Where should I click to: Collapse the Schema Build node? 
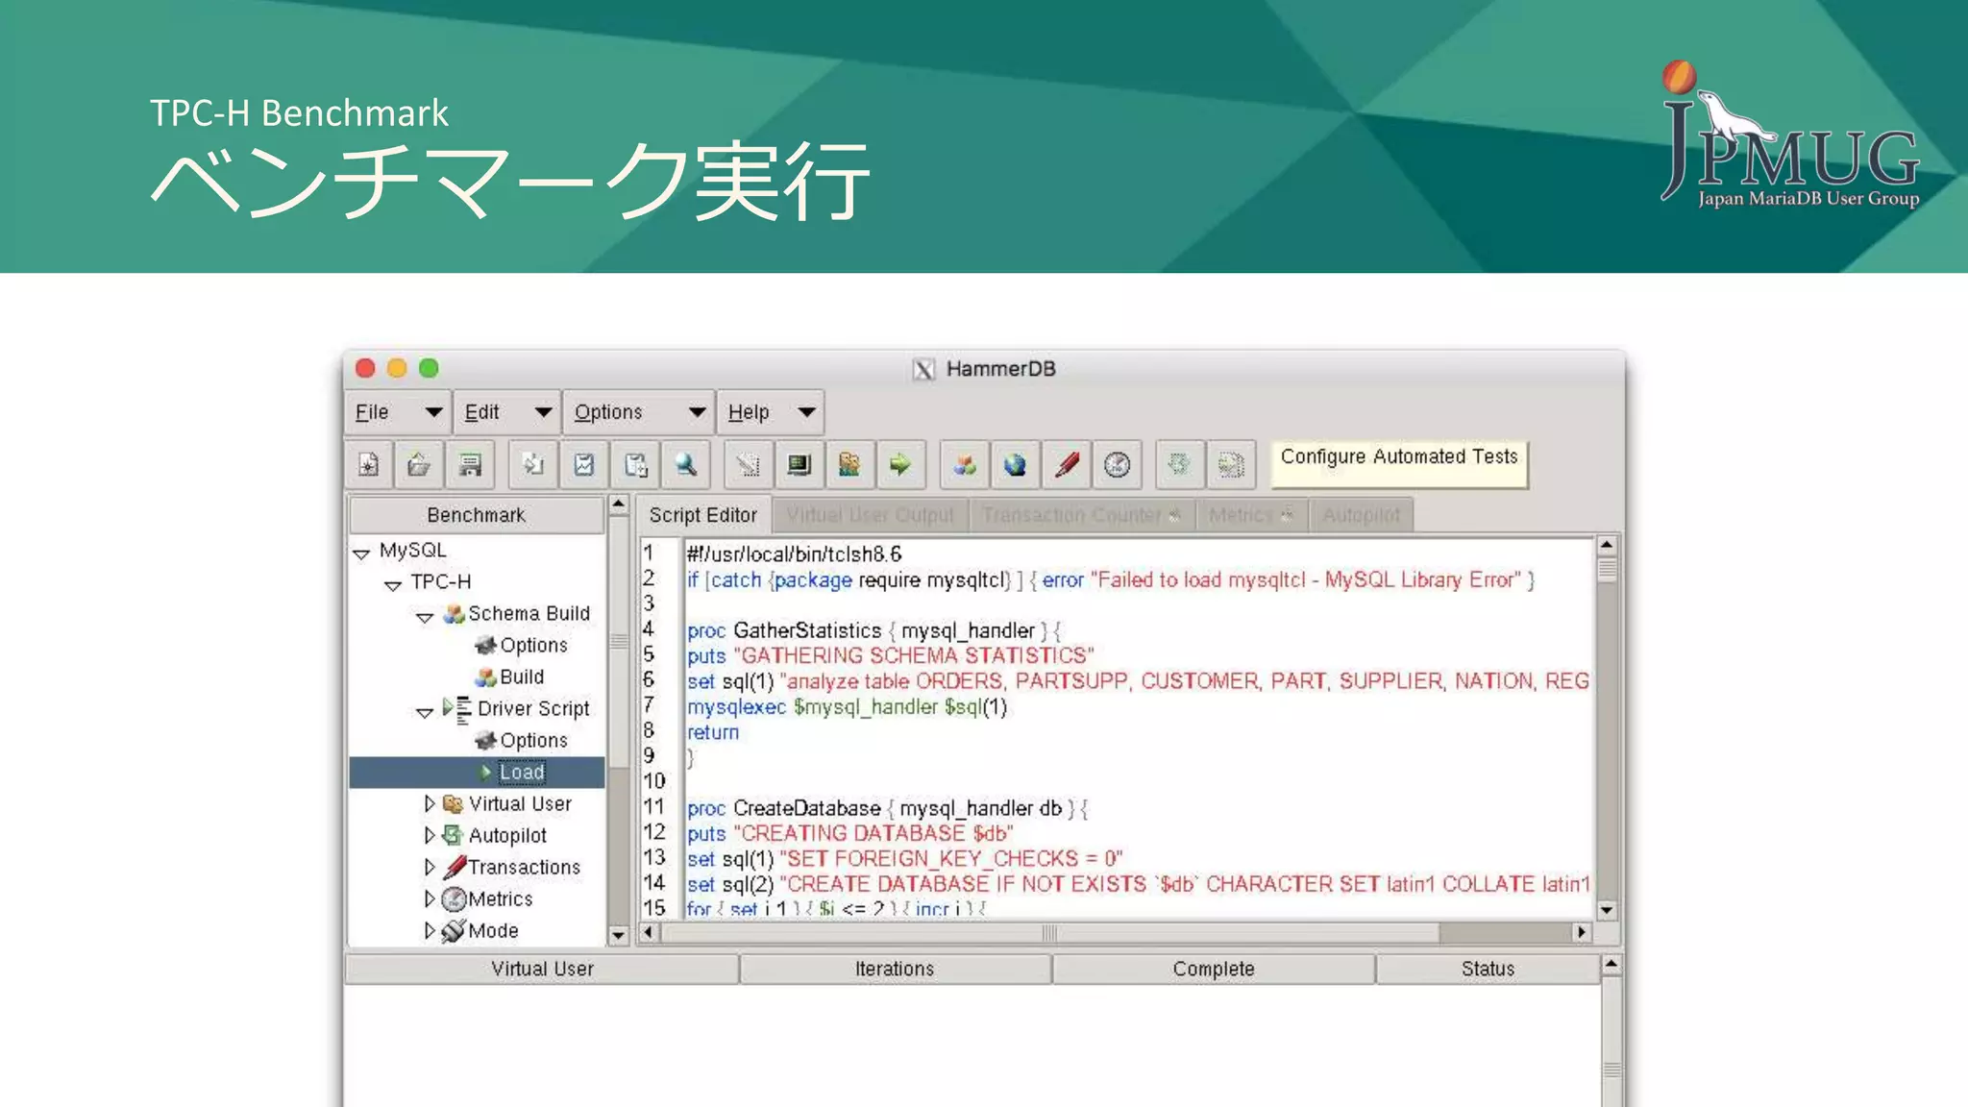(425, 616)
